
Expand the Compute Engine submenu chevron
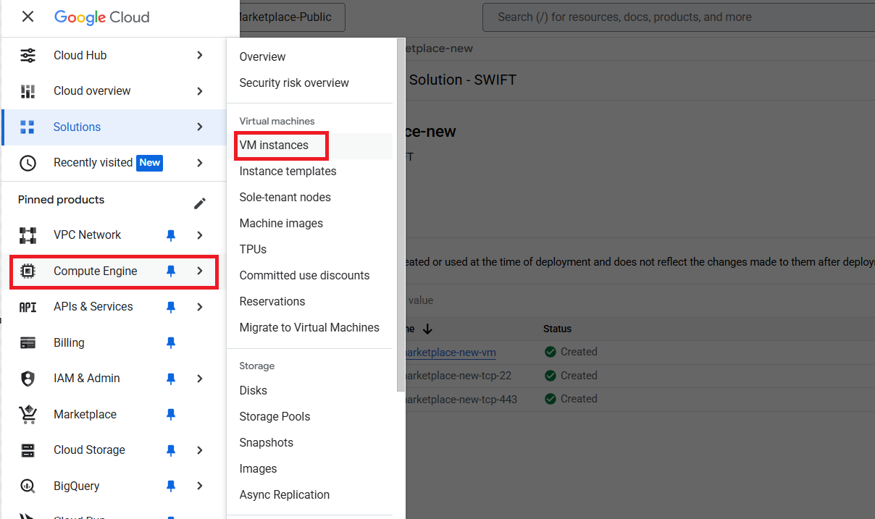200,271
